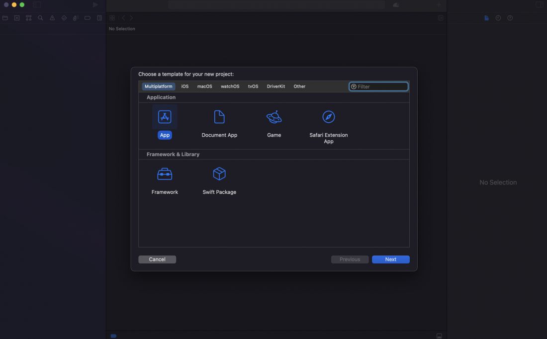Open the Debug navigator icon

coord(76,18)
